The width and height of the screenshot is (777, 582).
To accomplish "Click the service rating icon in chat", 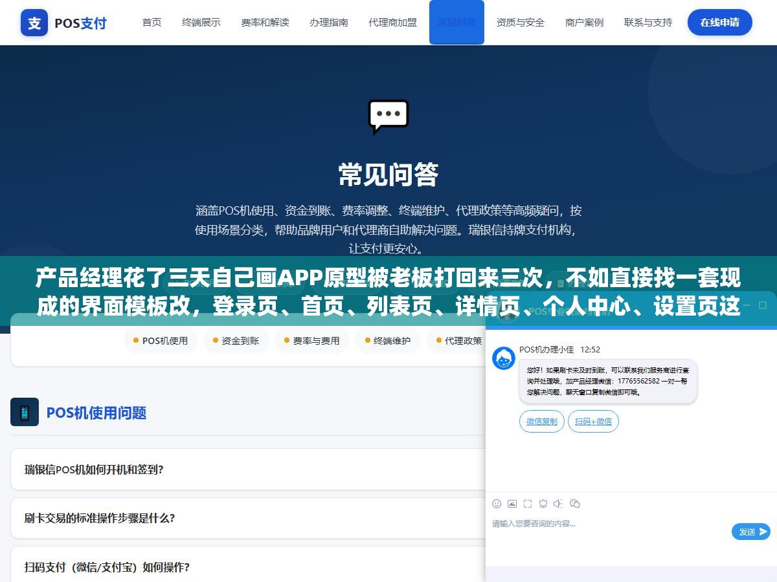I will tap(543, 504).
